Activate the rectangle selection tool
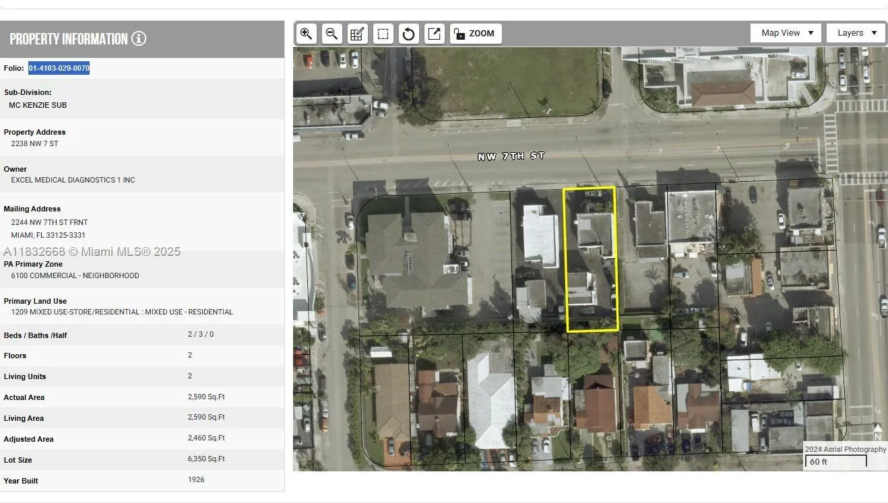 383,33
